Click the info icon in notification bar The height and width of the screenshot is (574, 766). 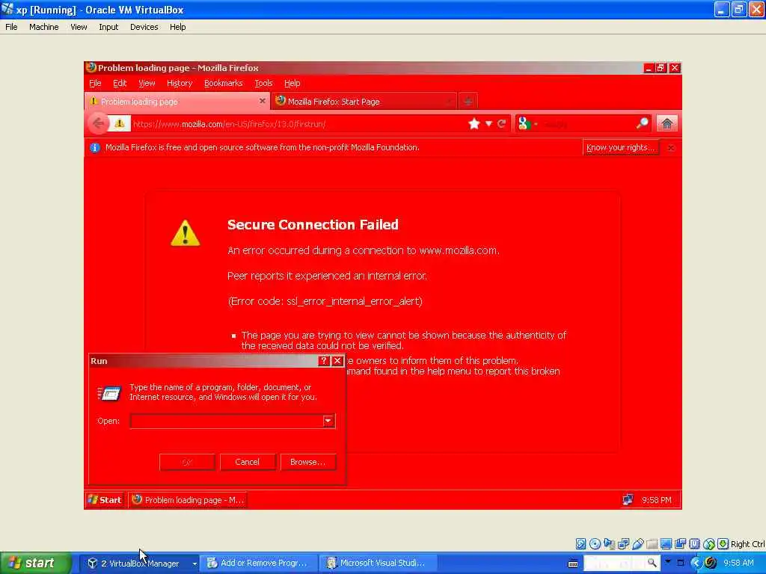tap(95, 147)
